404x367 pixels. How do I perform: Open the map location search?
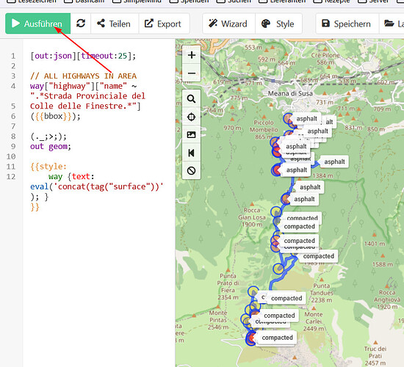pos(191,98)
